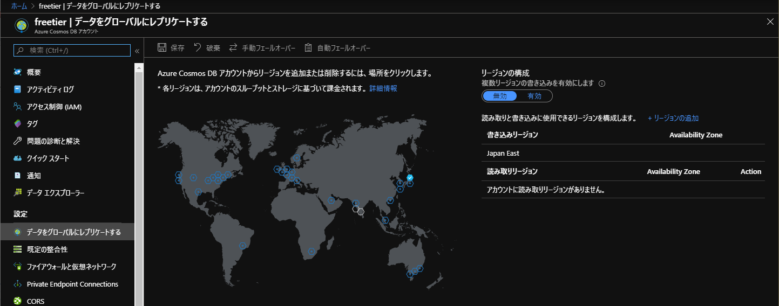Click ホーム in the breadcrumb
This screenshot has height=306, width=779.
click(19, 6)
